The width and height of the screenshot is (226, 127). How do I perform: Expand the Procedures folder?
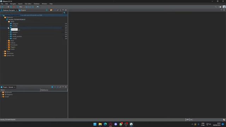(7, 45)
